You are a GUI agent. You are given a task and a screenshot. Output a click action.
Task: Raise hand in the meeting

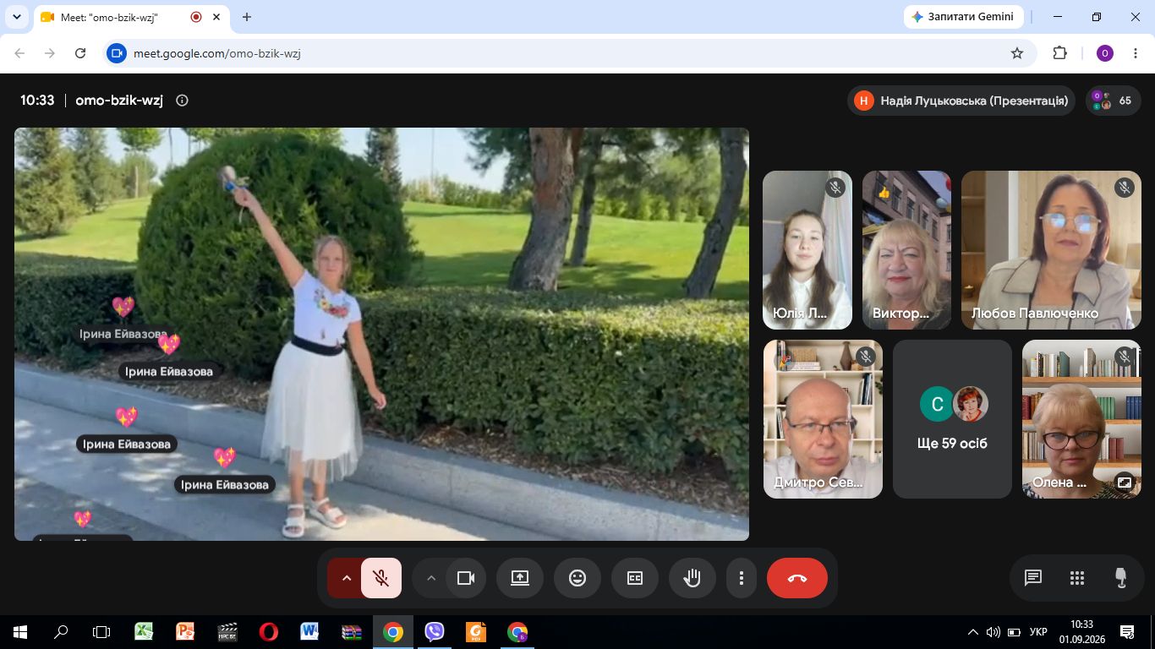pos(692,578)
